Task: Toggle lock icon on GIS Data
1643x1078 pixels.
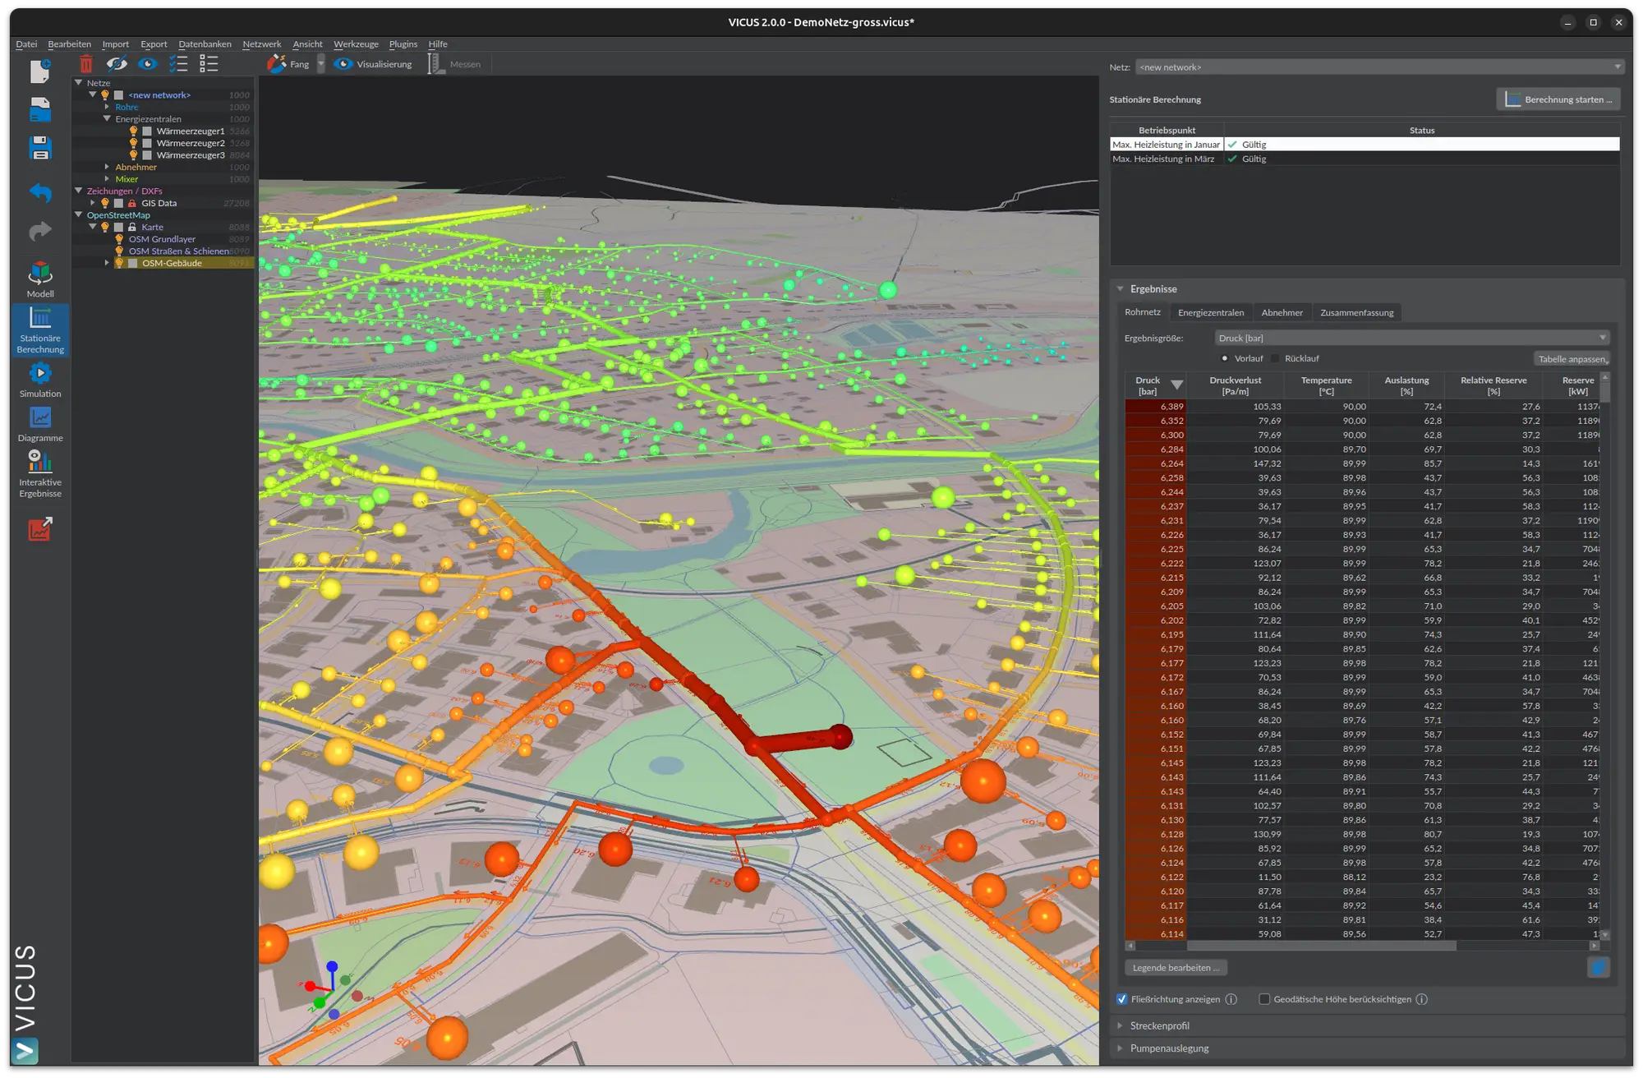Action: 131,203
